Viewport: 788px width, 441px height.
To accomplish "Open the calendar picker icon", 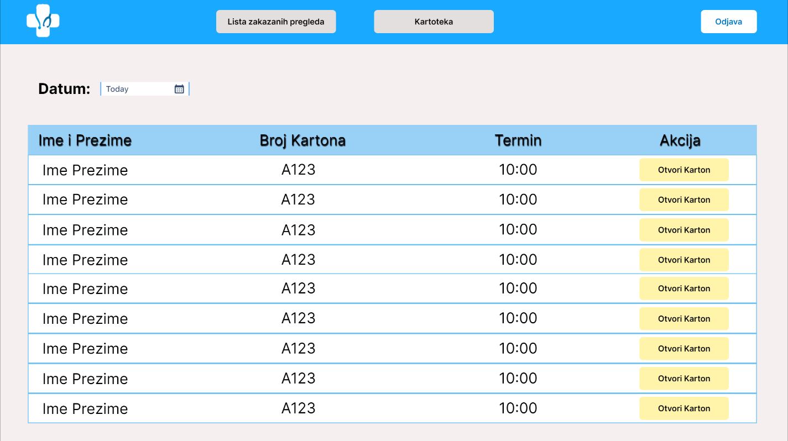I will (179, 89).
